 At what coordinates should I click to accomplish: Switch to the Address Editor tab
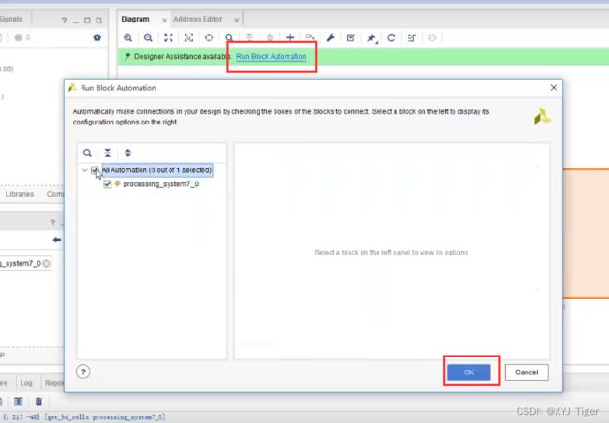click(x=198, y=19)
